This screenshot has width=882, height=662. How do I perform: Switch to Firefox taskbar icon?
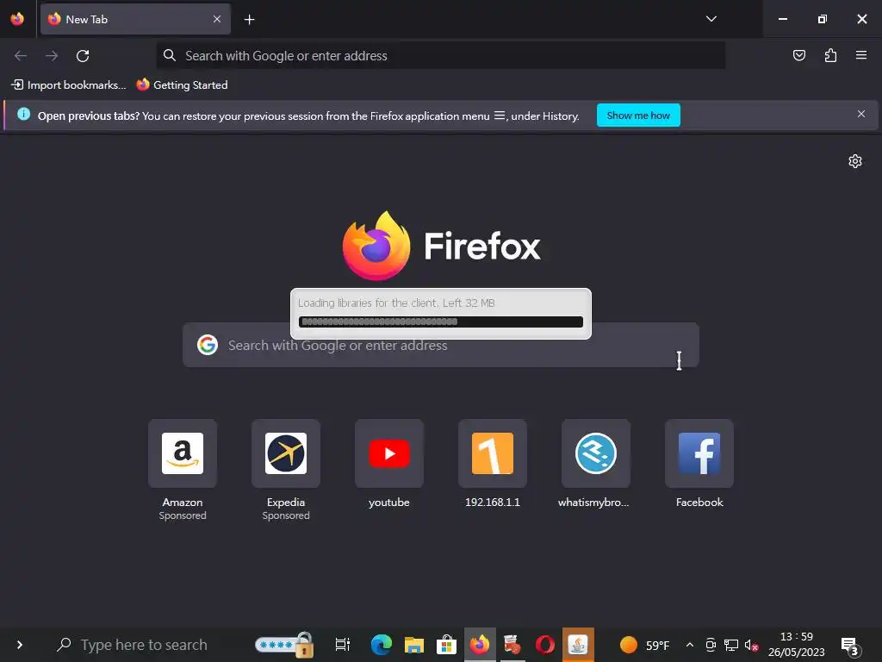tap(479, 645)
